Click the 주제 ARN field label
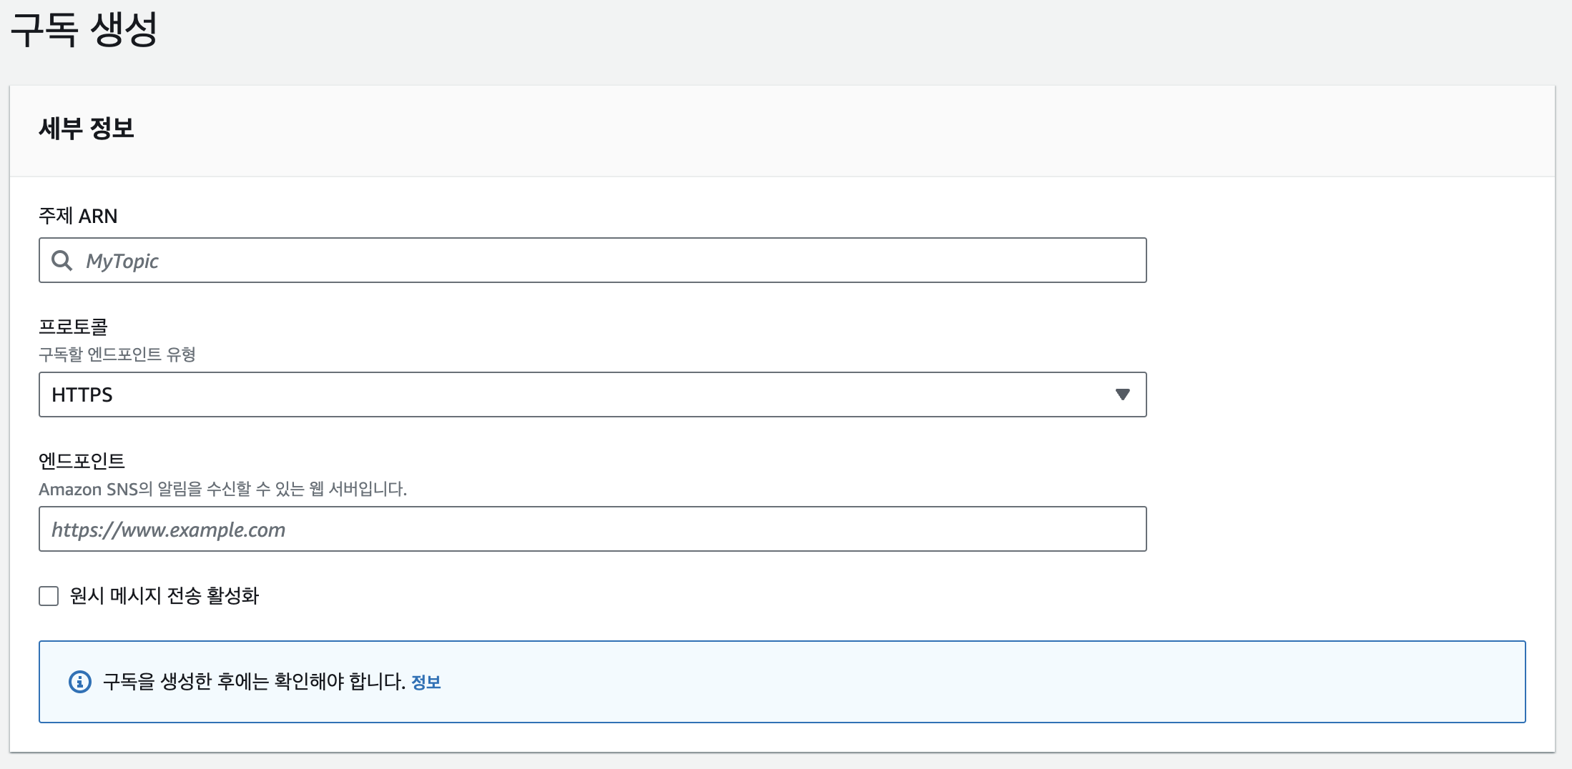The height and width of the screenshot is (769, 1572). click(x=78, y=216)
